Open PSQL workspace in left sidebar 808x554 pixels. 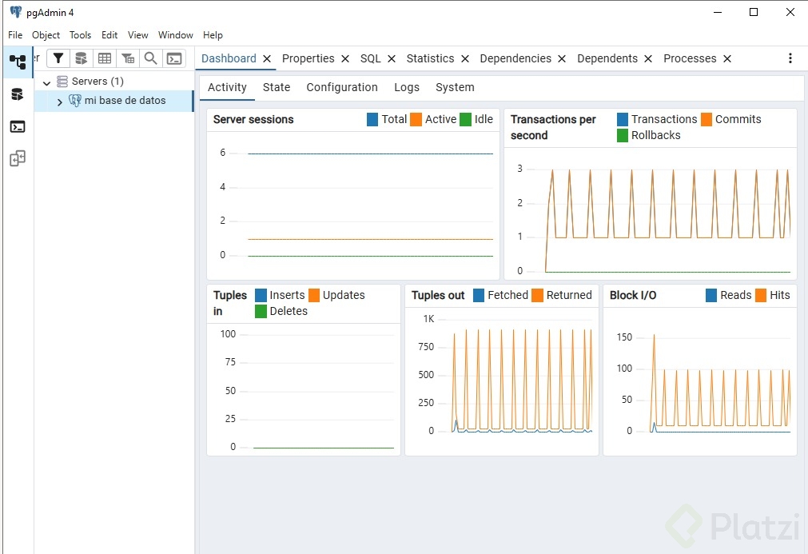click(x=17, y=126)
